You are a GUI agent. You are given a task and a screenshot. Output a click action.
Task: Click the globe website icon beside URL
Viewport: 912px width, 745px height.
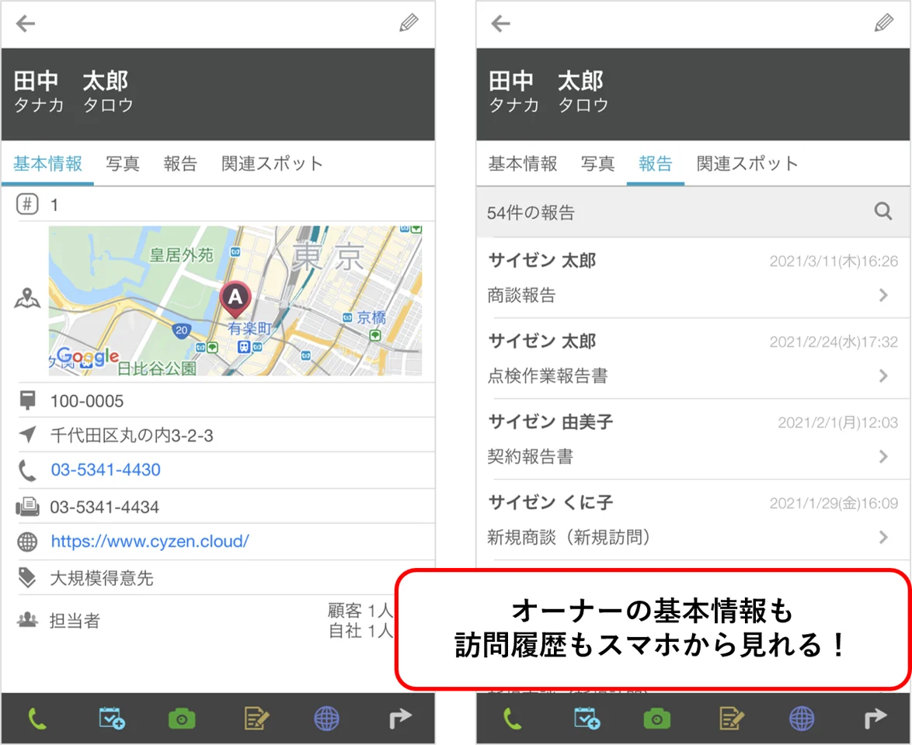(27, 542)
